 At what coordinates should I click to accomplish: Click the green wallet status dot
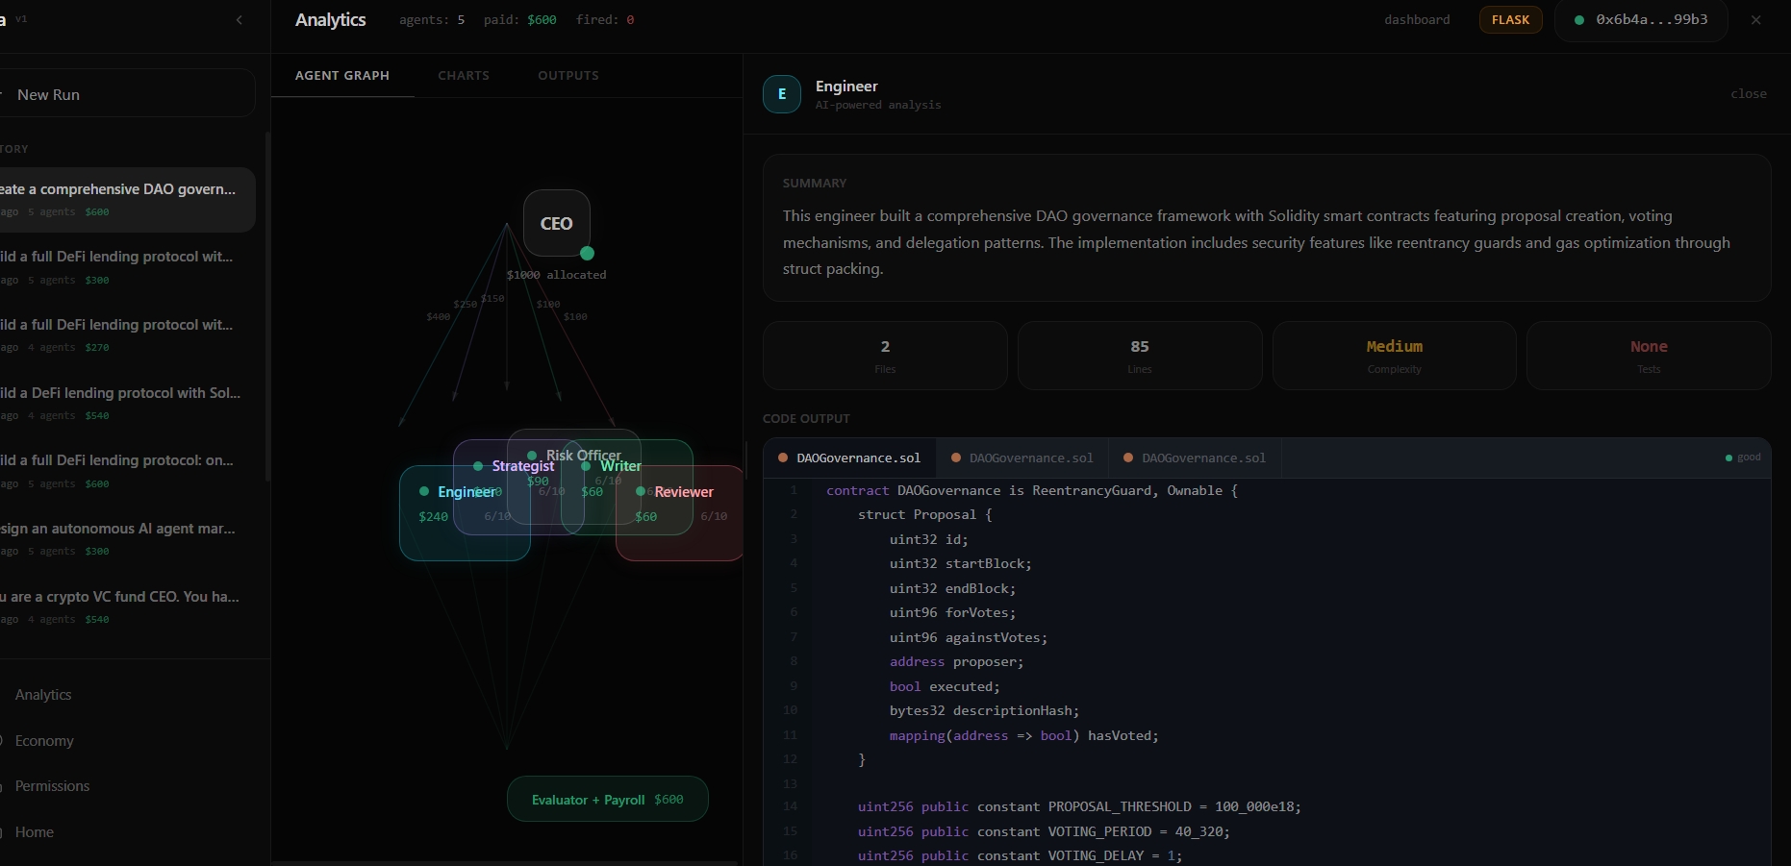(x=1579, y=20)
